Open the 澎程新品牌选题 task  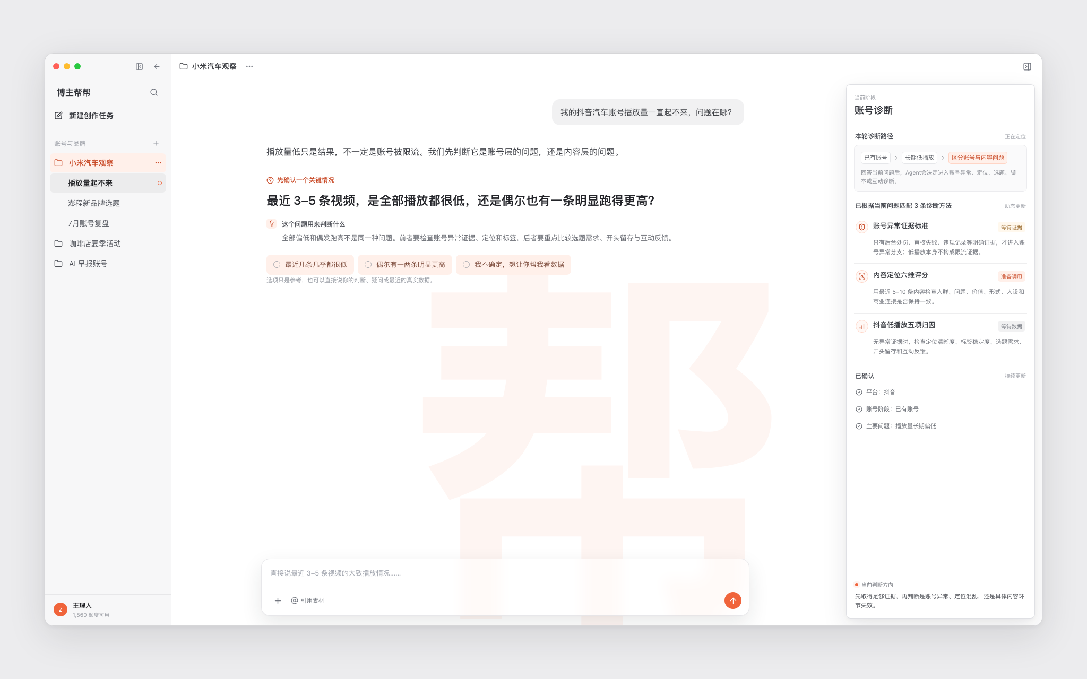pyautogui.click(x=108, y=203)
